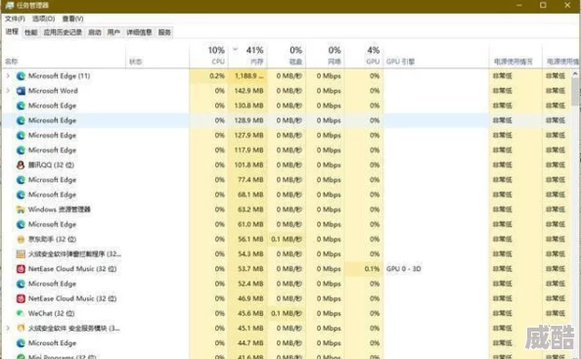Click the Edge icon in the 77.4 MB row
The image size is (581, 359).
21,180
